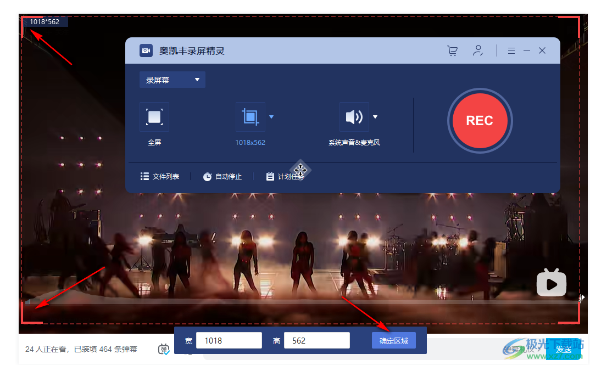The image size is (590, 365).
Task: Minimize the 奥凯丰录屏精灵 window
Action: tap(527, 50)
